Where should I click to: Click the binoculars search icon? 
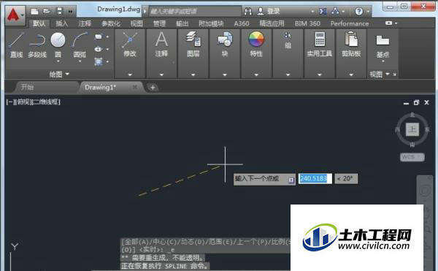(248, 12)
